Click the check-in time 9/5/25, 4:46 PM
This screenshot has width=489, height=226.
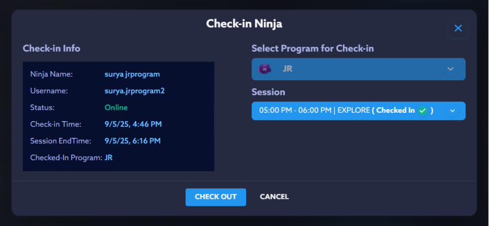(x=133, y=124)
